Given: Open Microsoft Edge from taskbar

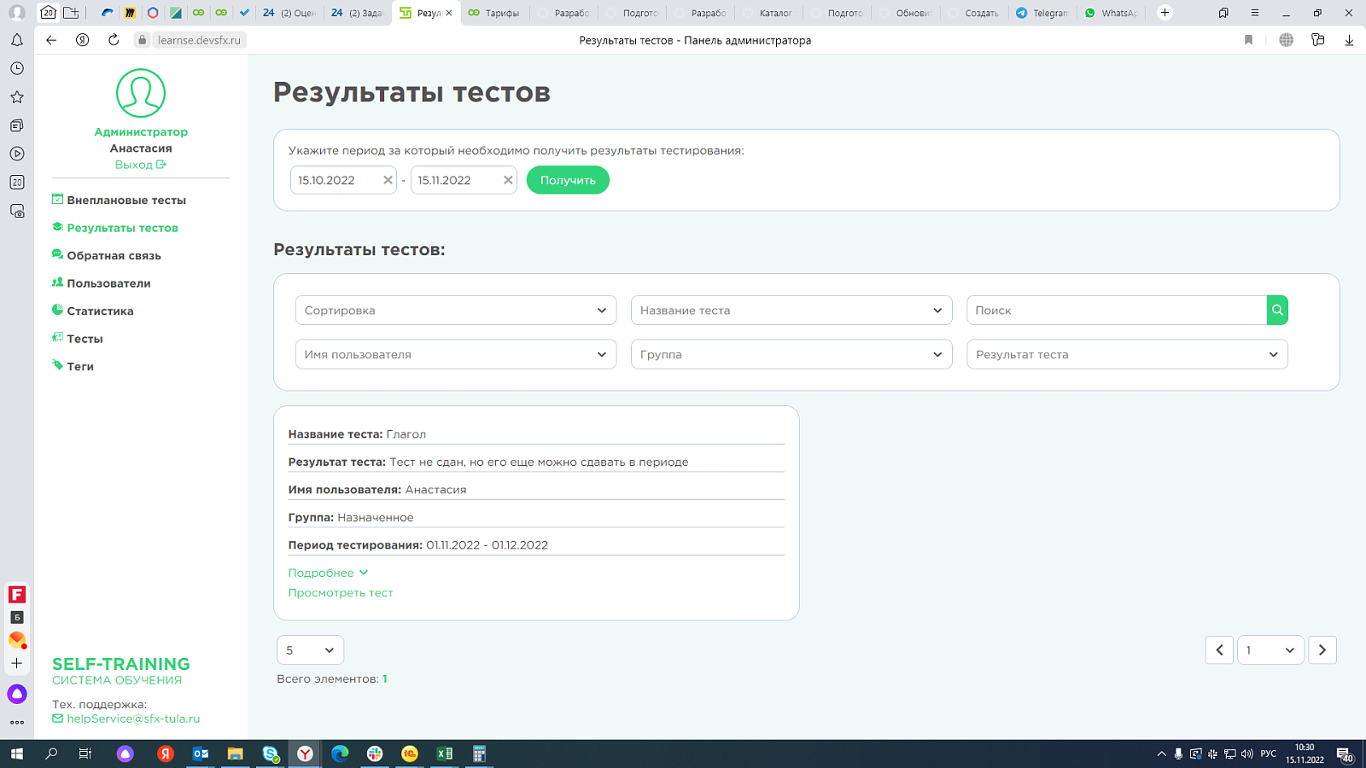Looking at the screenshot, I should click(340, 753).
